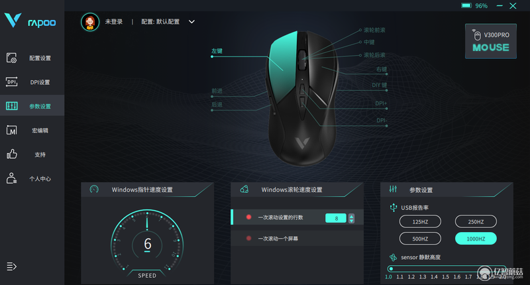Select 一次滚动设置的行数 radio option
The image size is (530, 285).
[249, 217]
